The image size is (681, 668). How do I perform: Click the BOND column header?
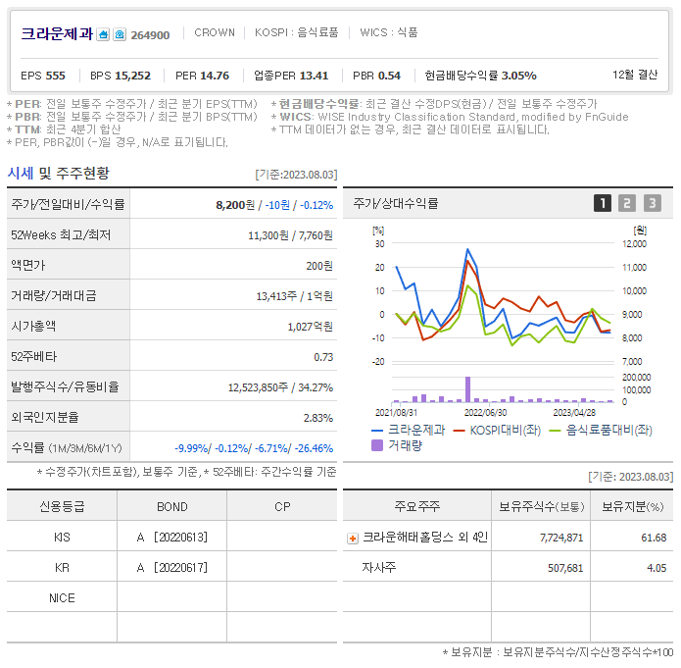(x=172, y=507)
